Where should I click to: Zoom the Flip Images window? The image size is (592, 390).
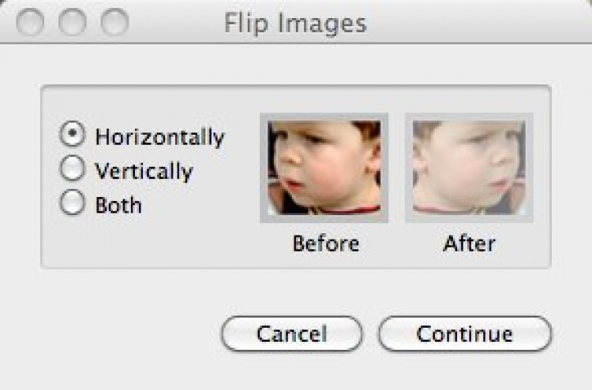[x=115, y=22]
